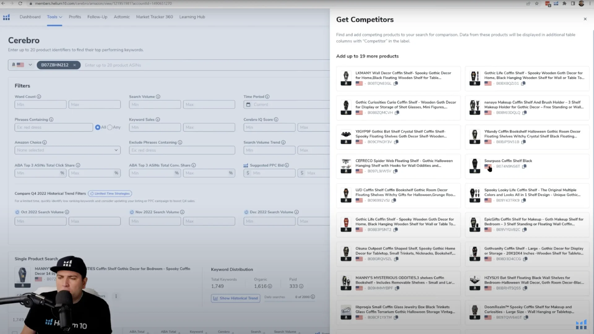
Task: Click the Keyword Sales Min field
Action: 155,127
